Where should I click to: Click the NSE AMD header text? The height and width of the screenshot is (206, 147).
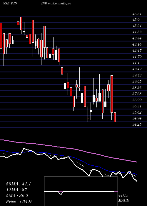(x=10, y=4)
